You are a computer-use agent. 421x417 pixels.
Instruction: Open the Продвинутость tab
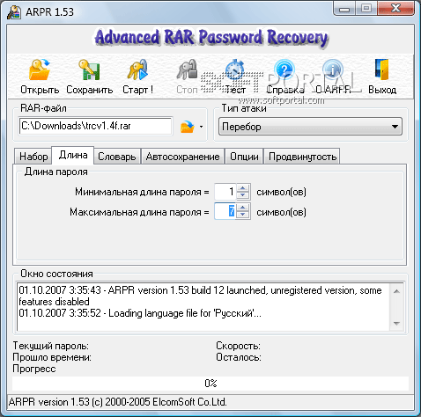(302, 157)
